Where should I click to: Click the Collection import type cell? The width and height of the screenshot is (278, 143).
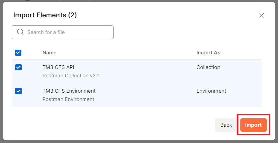click(208, 67)
